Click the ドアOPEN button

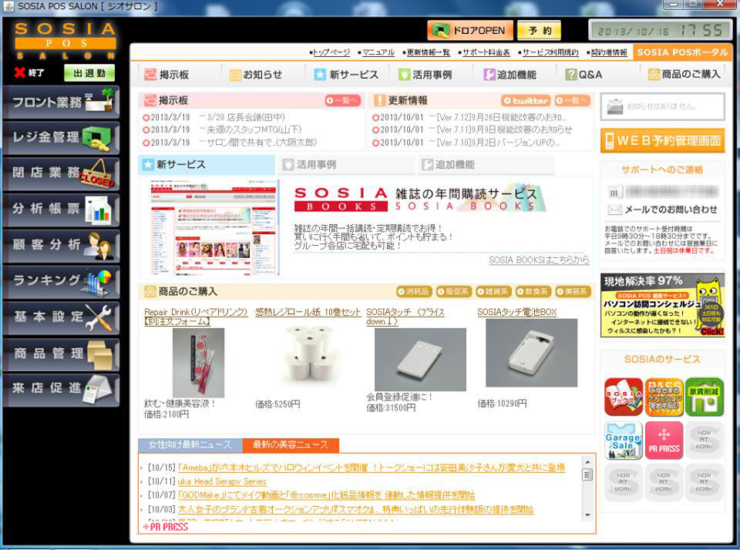469,31
